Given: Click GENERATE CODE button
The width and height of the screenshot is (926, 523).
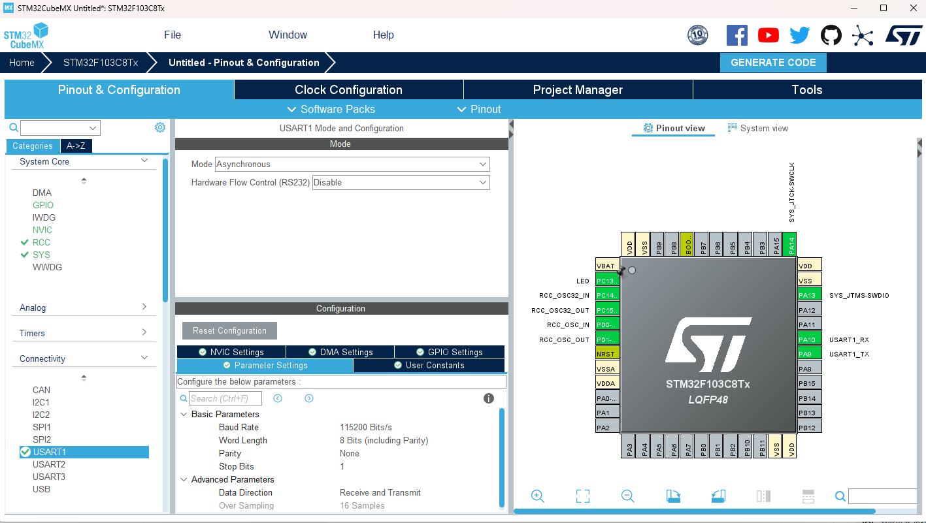Looking at the screenshot, I should (773, 63).
